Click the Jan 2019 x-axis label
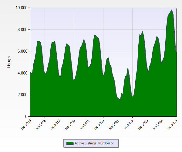The height and width of the screenshot is (152, 182). click(84, 125)
